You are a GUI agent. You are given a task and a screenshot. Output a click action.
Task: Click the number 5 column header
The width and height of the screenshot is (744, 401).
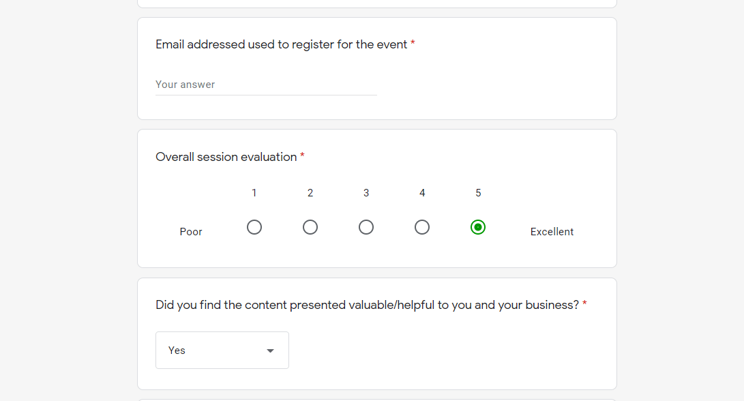point(478,193)
